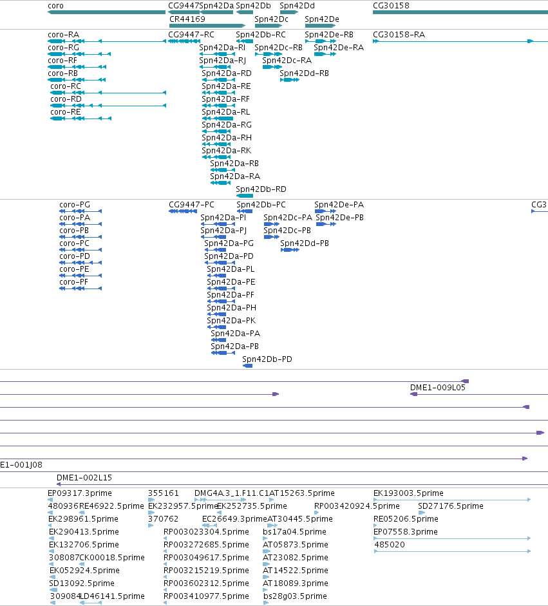Click EST RP003023304.5prime
Image resolution: width=548 pixels, height=606 pixels.
(x=165, y=538)
